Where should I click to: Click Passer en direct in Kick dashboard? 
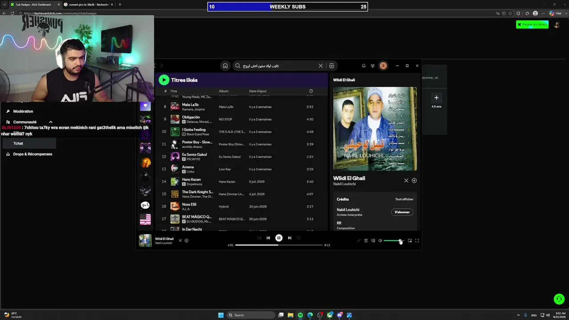(x=532, y=24)
